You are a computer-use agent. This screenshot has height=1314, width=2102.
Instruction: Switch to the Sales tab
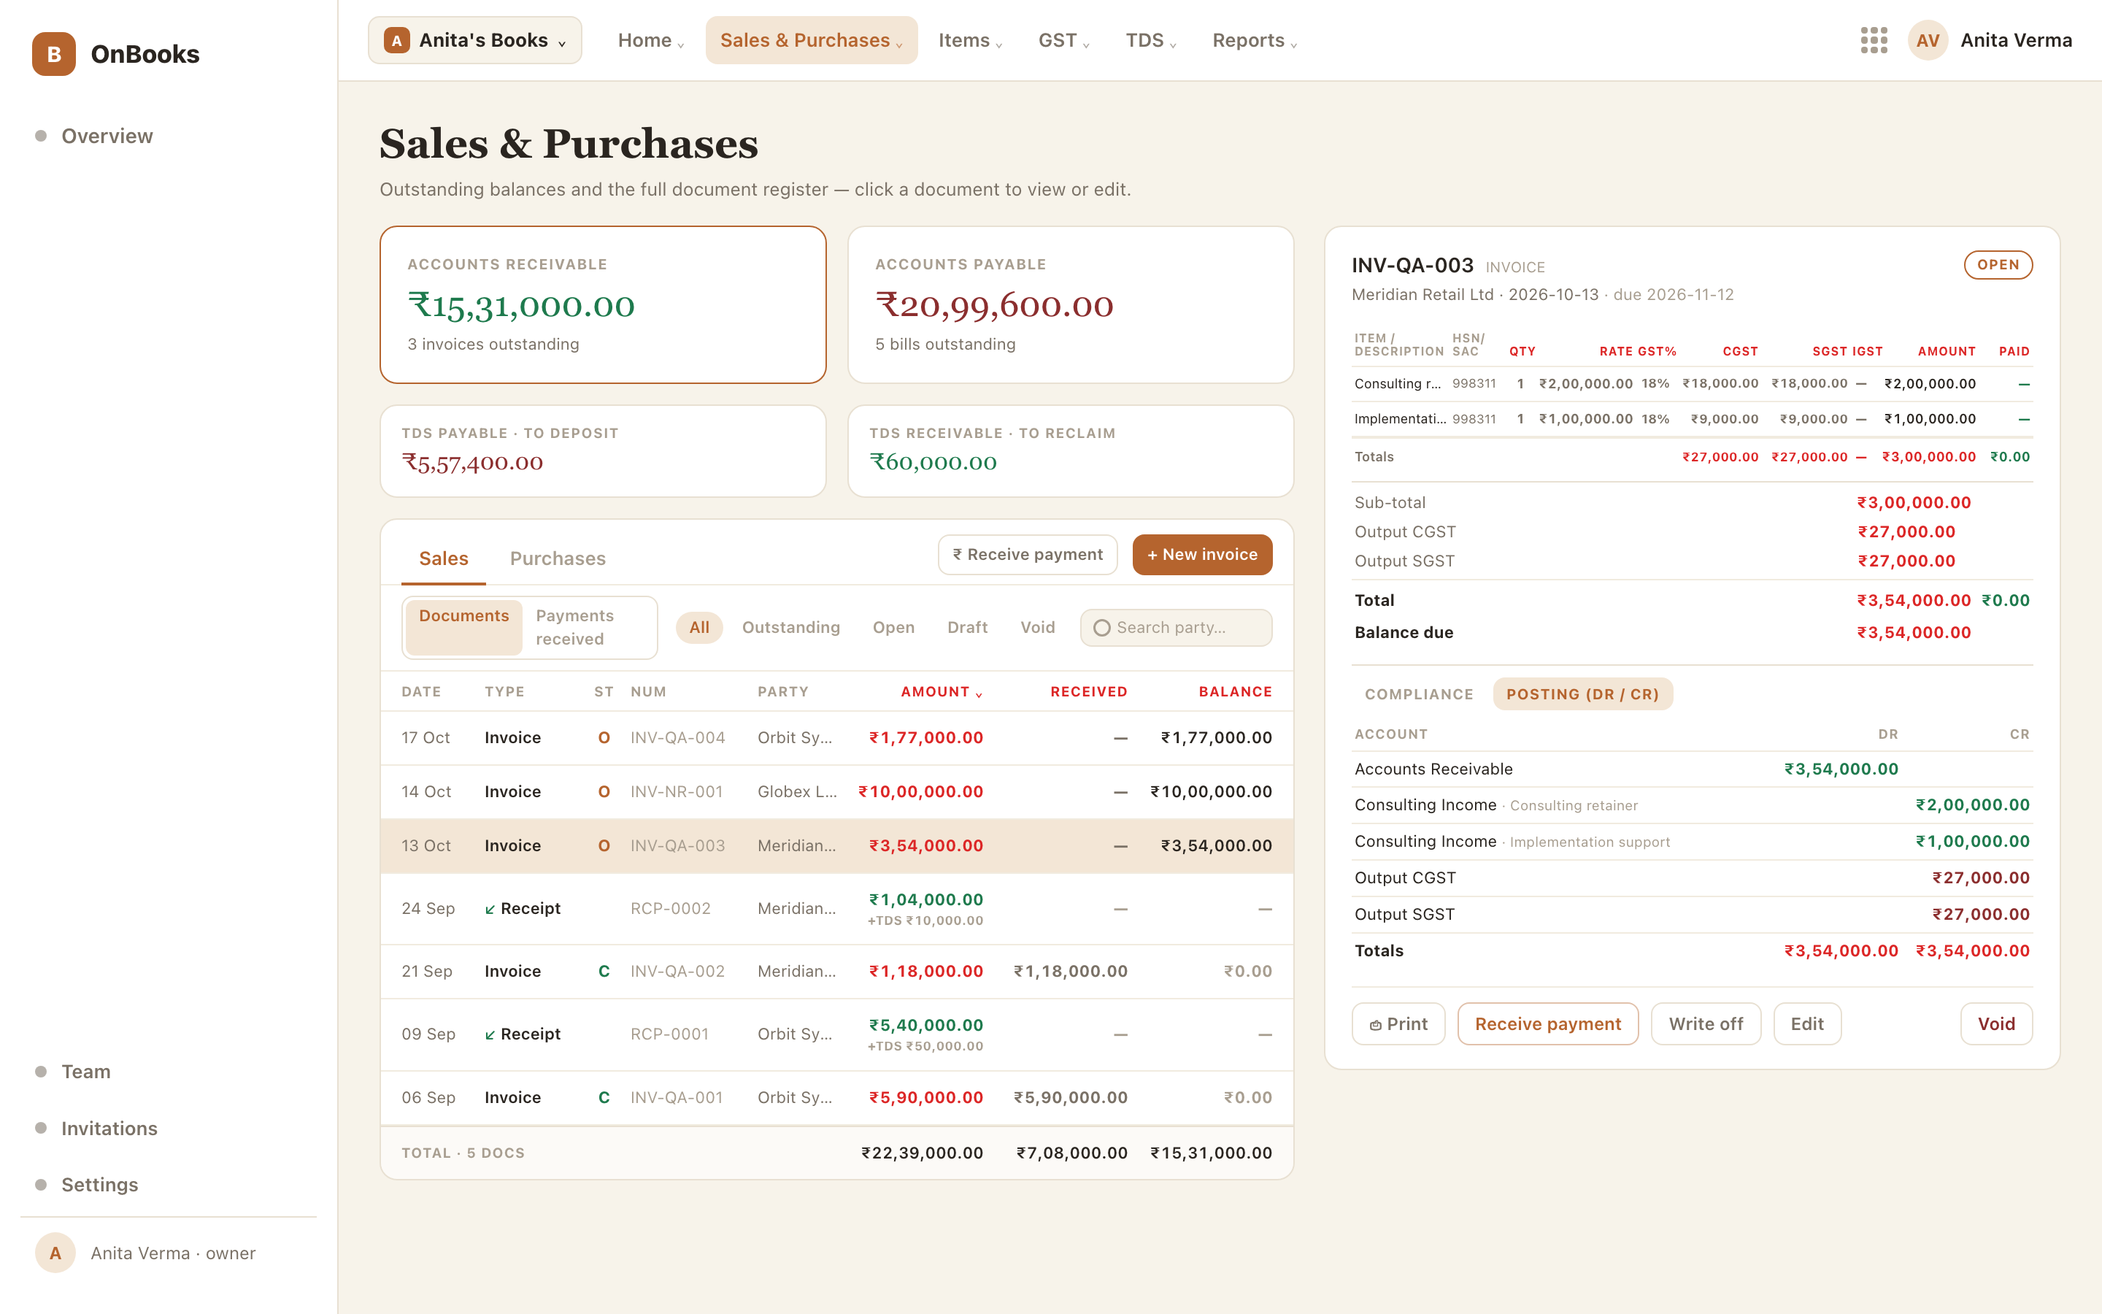443,558
